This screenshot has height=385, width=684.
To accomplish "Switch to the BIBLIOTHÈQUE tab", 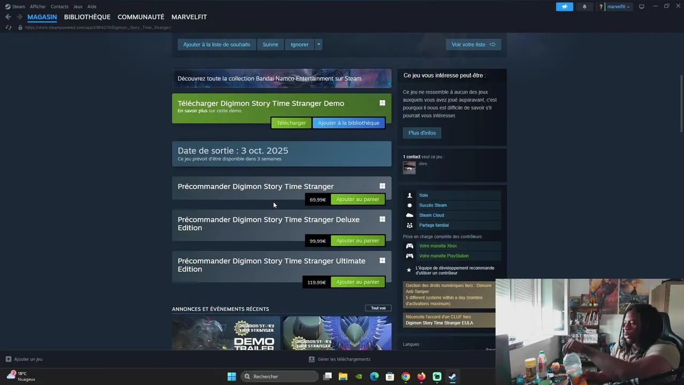I will pos(87,17).
